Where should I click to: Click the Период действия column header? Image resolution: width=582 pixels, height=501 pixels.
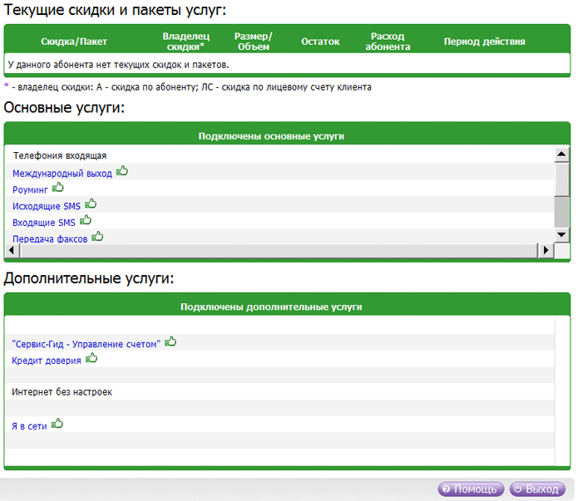pos(485,42)
